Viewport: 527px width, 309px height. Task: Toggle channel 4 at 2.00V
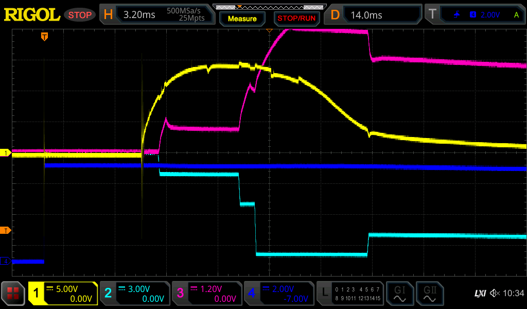pyautogui.click(x=278, y=294)
